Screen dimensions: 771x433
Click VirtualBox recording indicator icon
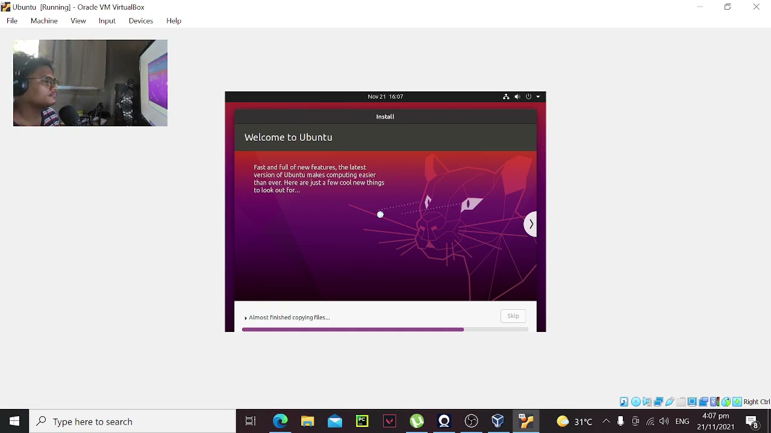point(703,402)
